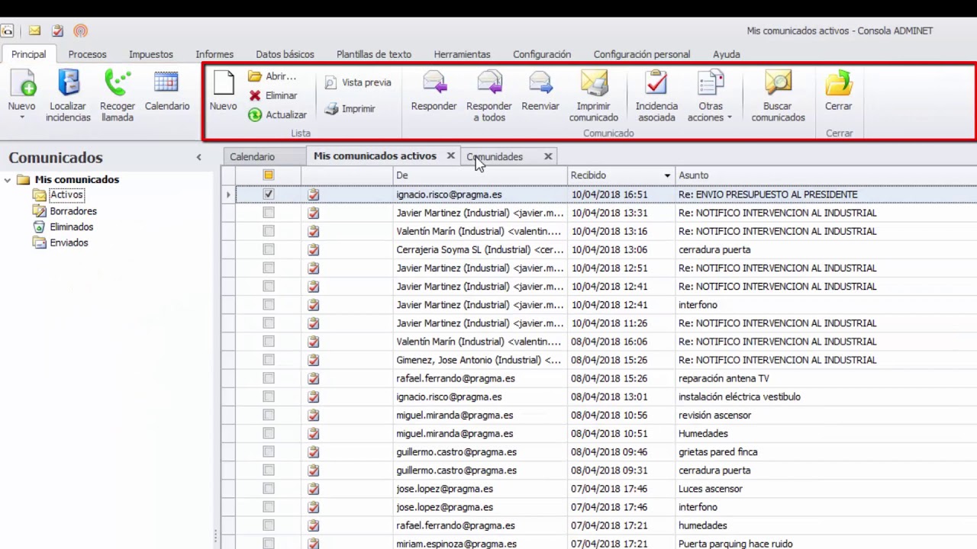
Task: Open Recibido column sort dropdown arrow
Action: pyautogui.click(x=667, y=175)
